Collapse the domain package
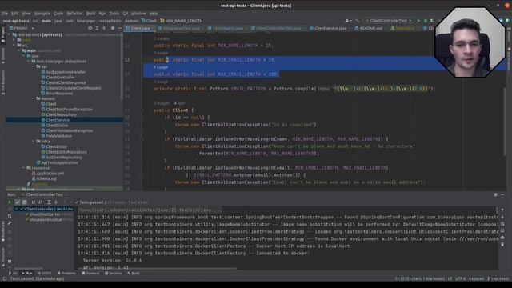This screenshot has height=288, width=512. pyautogui.click(x=34, y=98)
